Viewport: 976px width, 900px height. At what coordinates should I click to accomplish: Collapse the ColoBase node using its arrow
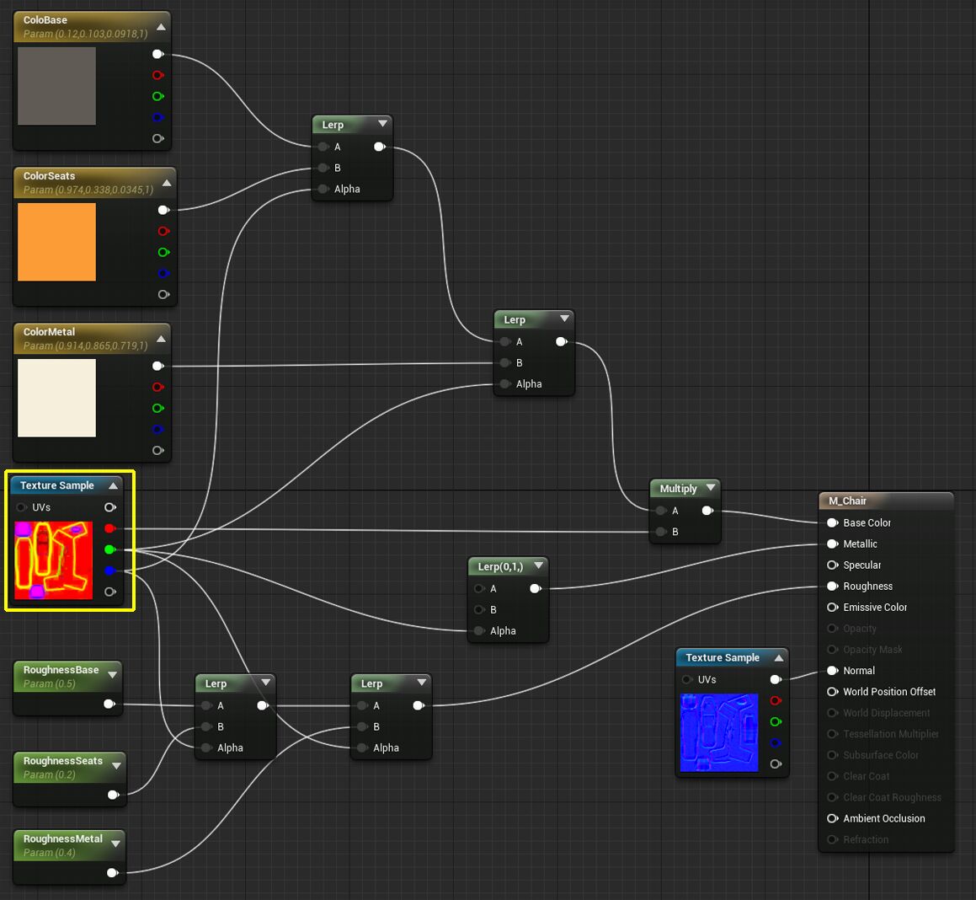tap(161, 27)
